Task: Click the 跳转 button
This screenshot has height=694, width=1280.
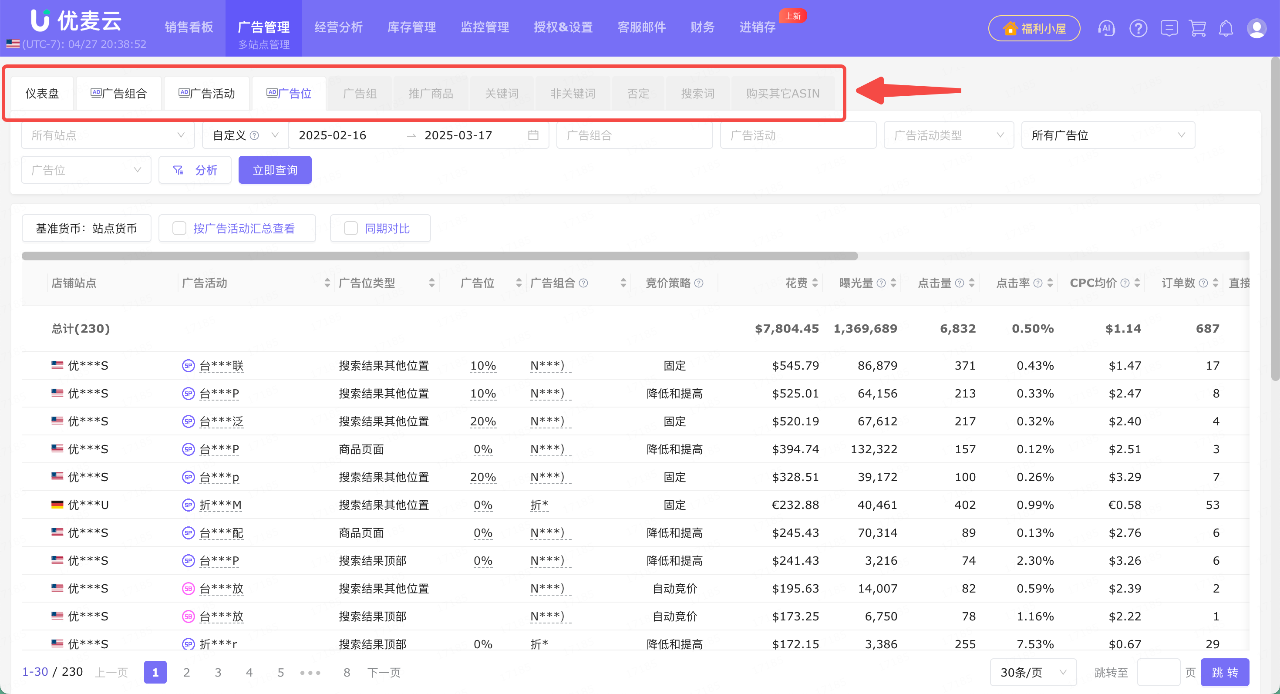Action: point(1225,672)
